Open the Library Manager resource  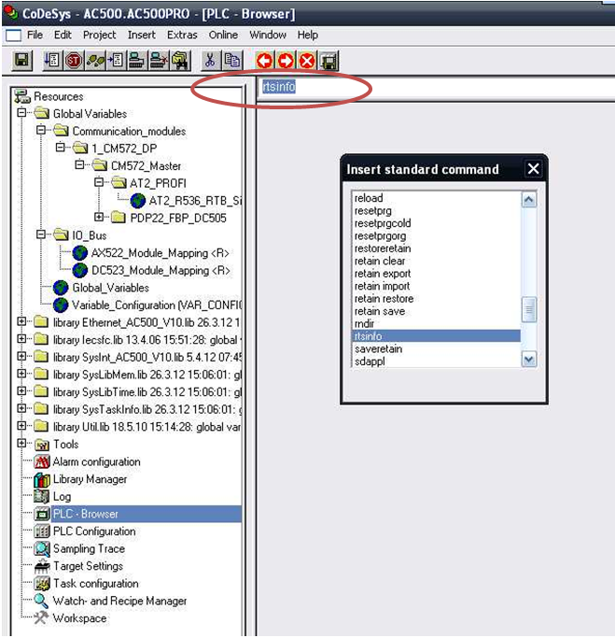(89, 479)
